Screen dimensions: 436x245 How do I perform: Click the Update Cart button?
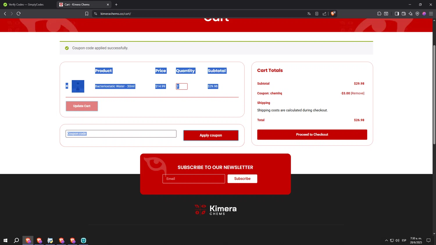82,106
